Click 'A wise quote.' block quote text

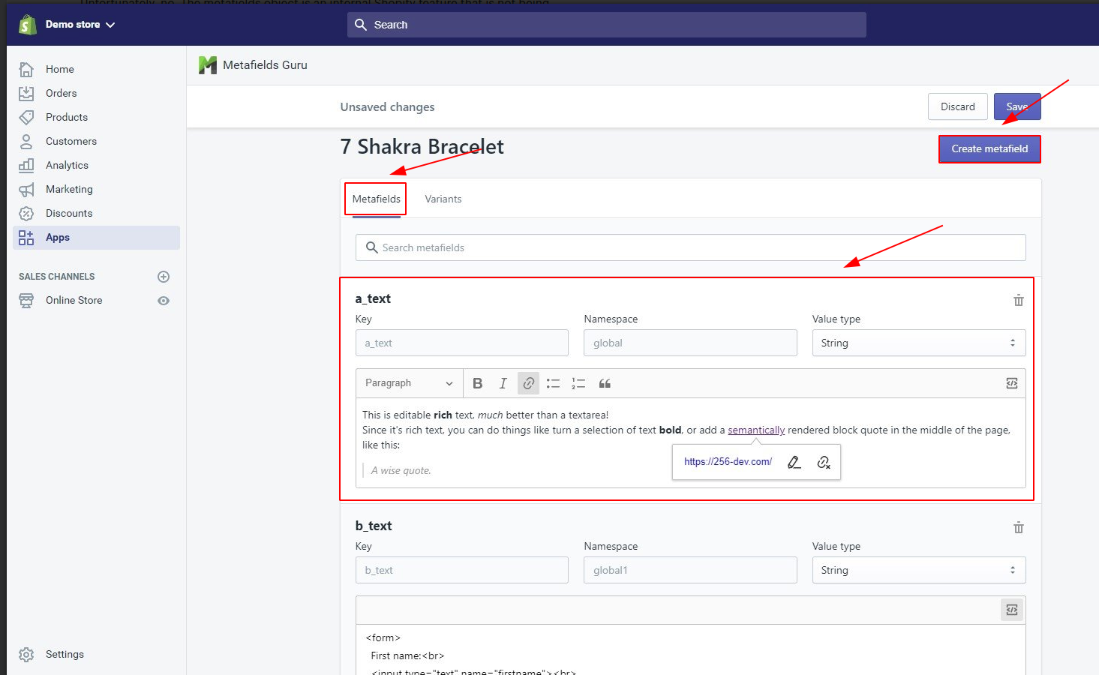tap(401, 470)
